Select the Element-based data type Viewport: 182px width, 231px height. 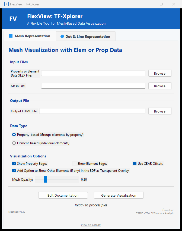click(14, 143)
